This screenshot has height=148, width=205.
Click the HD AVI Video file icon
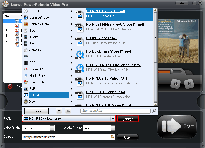pyautogui.click(x=79, y=41)
